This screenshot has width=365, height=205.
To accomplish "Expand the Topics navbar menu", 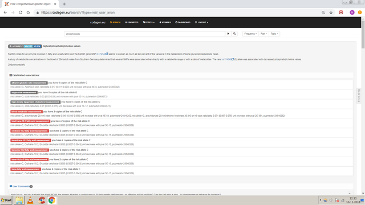I will click(149, 22).
